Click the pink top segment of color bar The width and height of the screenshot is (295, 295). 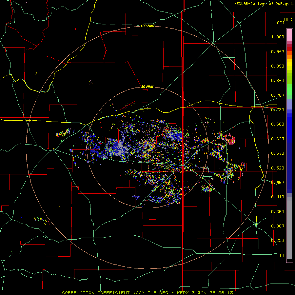[289, 35]
